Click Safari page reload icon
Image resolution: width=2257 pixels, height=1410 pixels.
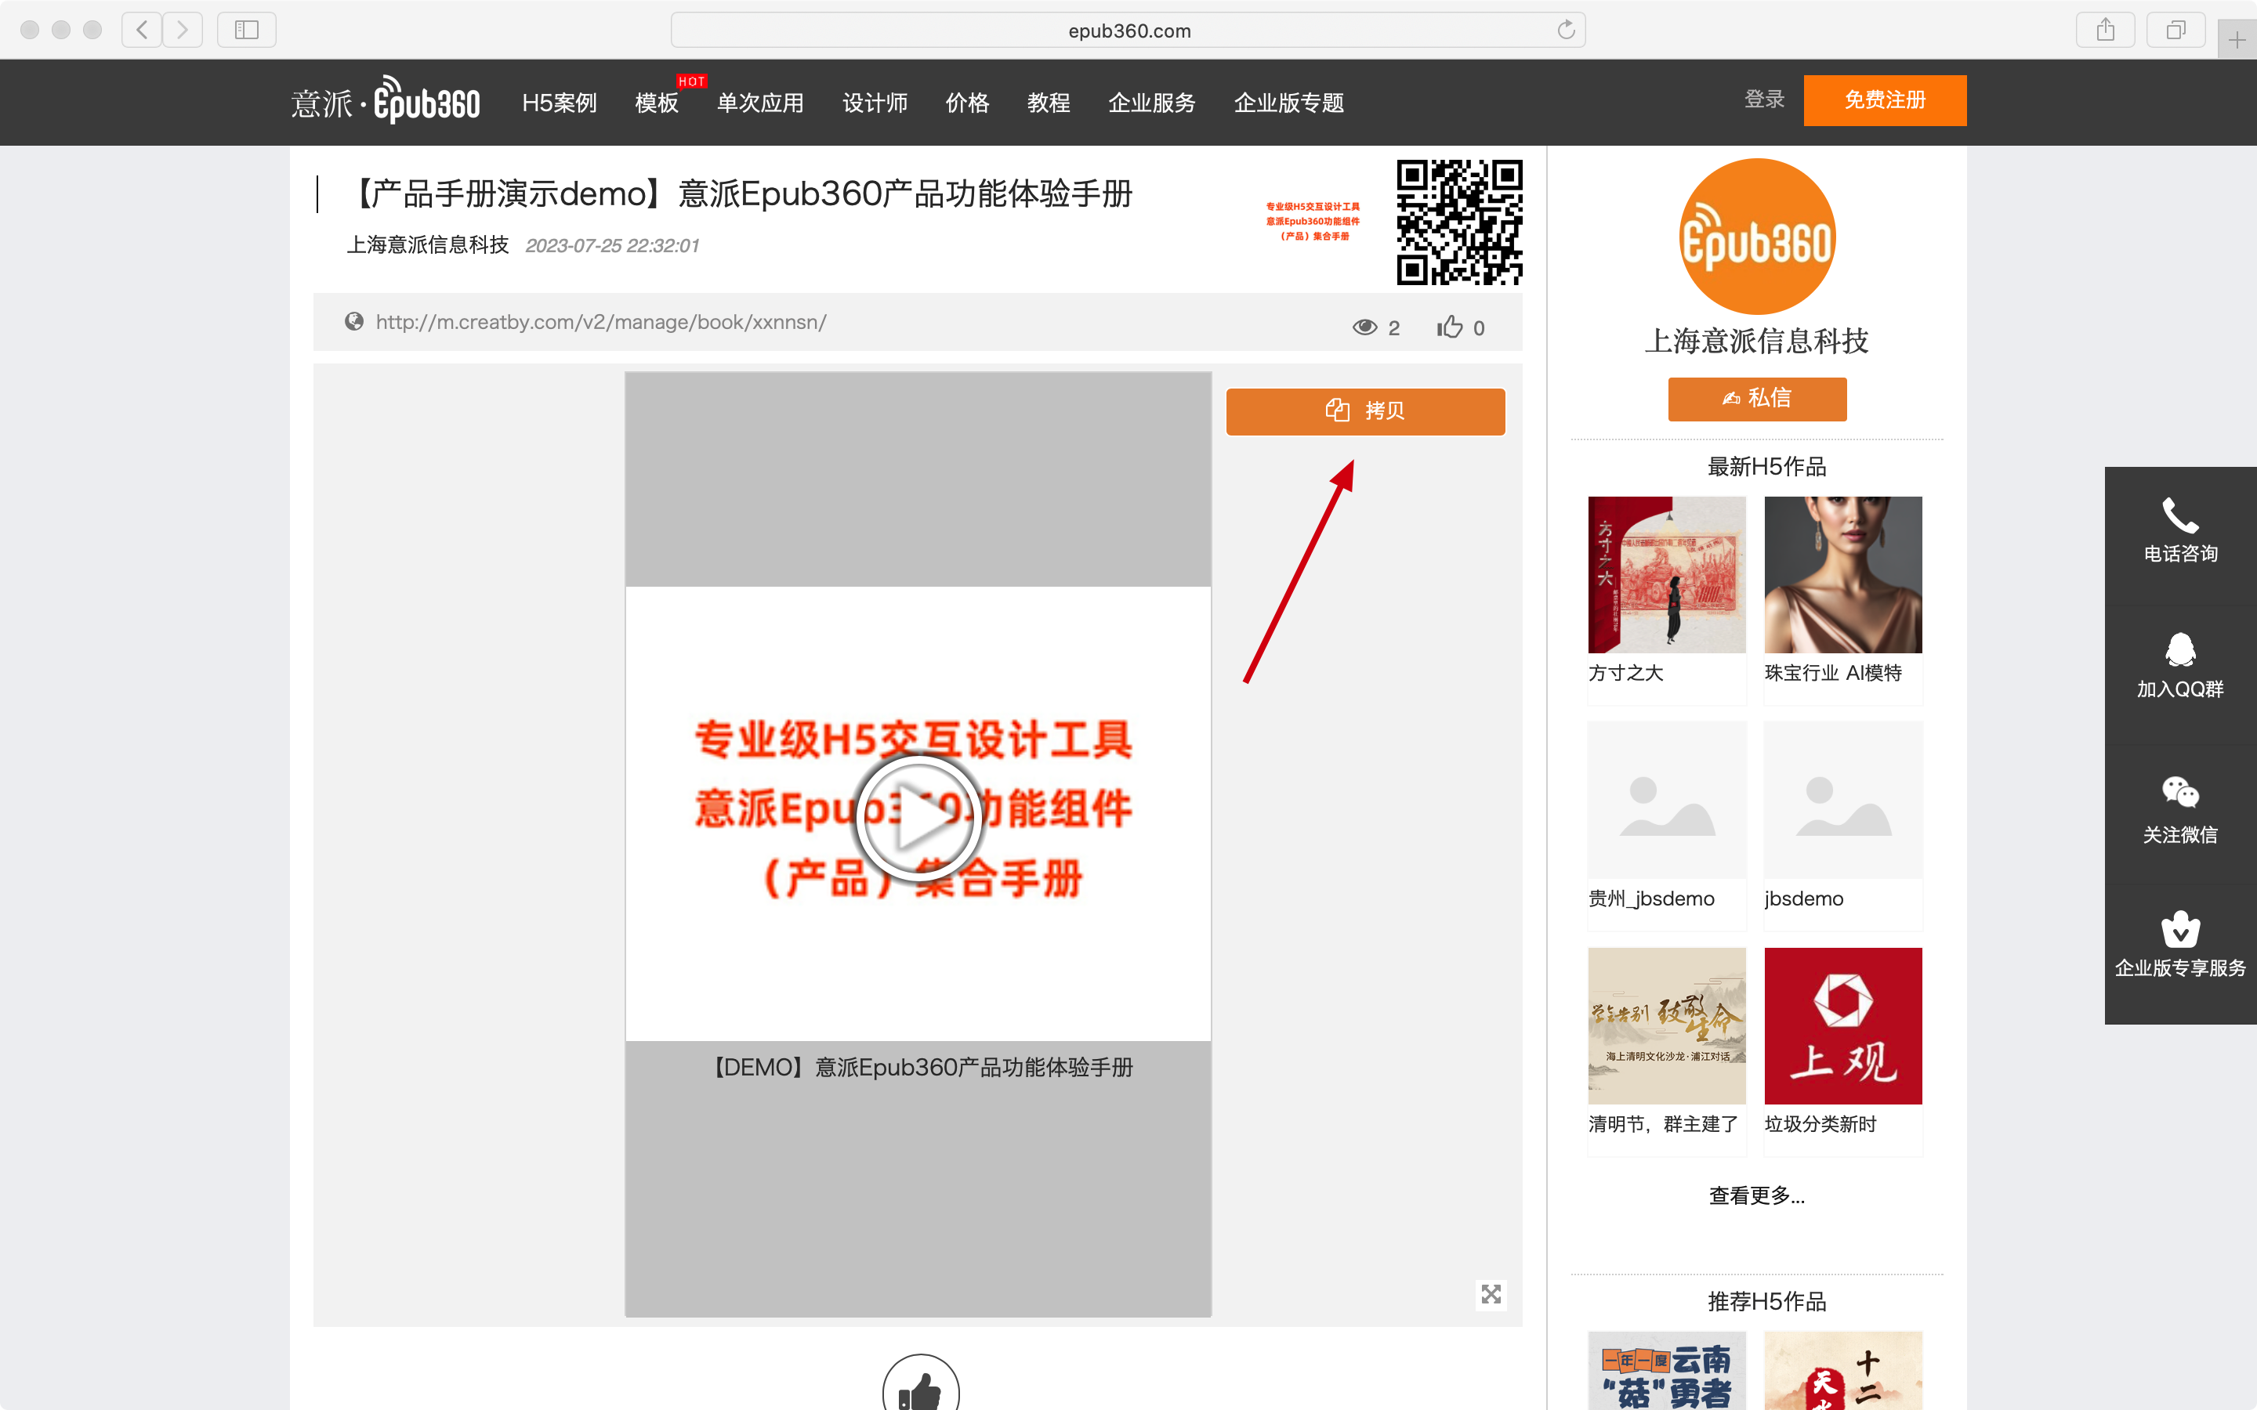point(1566,30)
